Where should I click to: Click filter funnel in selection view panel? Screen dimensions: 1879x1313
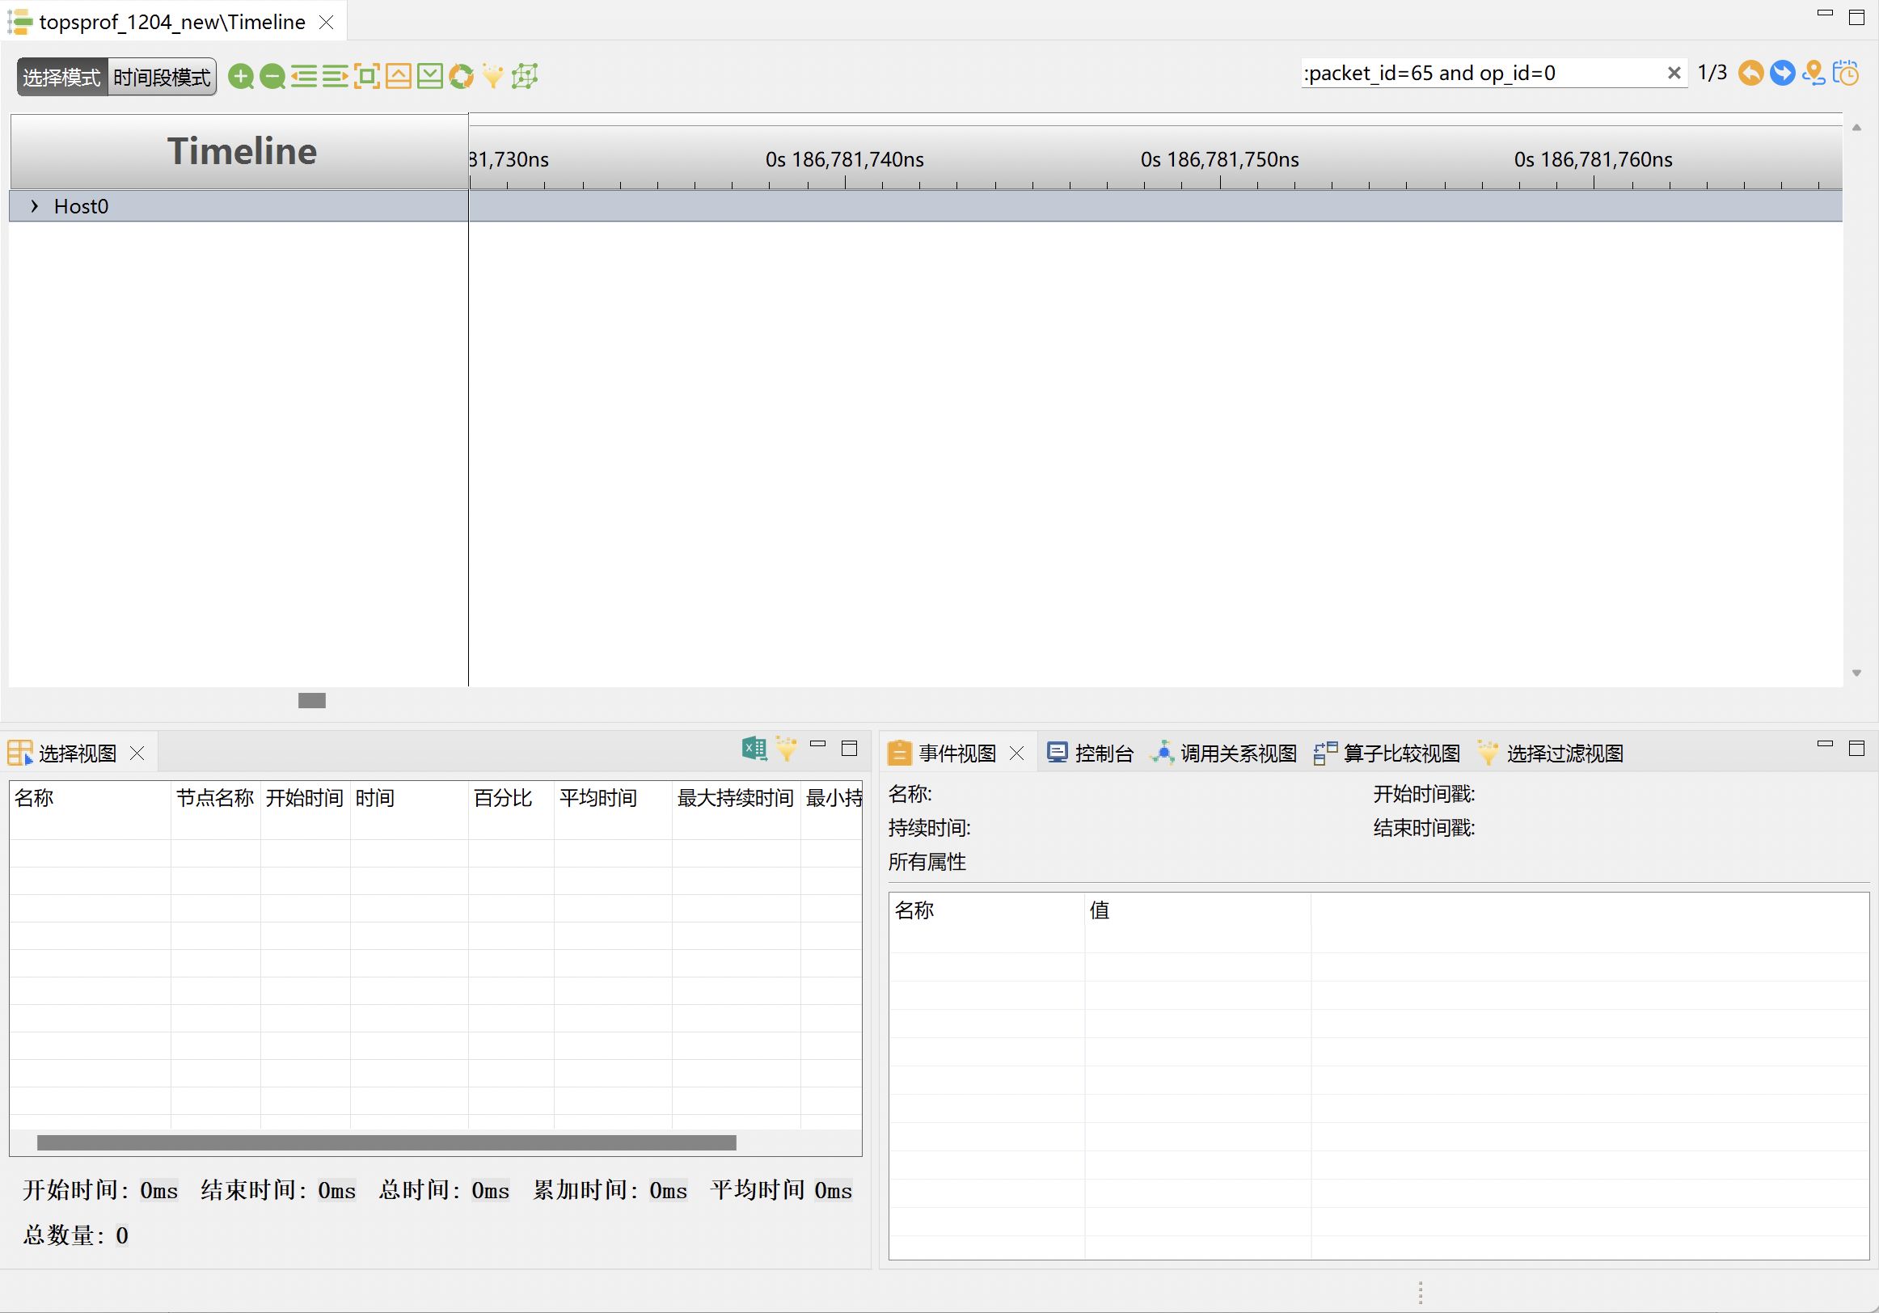coord(787,748)
